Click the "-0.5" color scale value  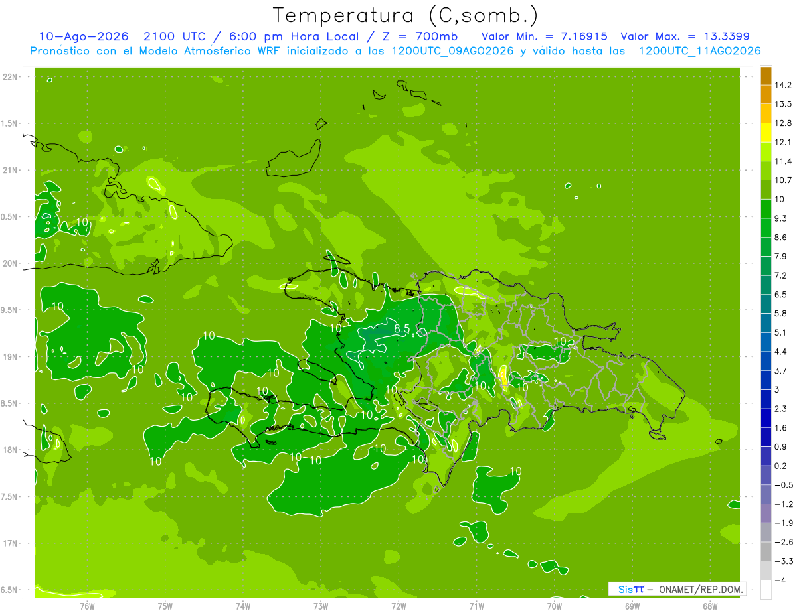[x=784, y=485]
